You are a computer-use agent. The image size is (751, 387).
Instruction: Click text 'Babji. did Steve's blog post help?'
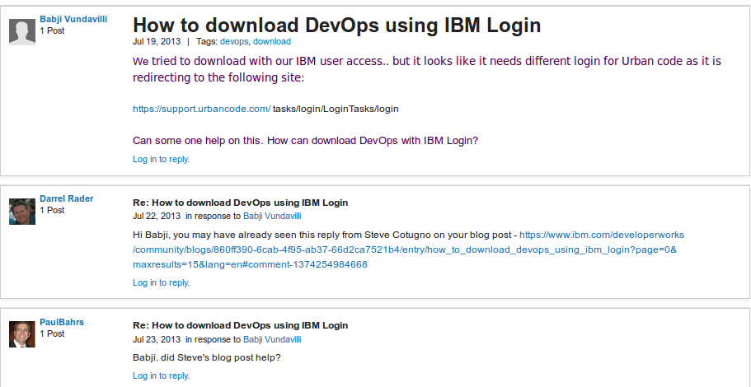click(x=206, y=358)
